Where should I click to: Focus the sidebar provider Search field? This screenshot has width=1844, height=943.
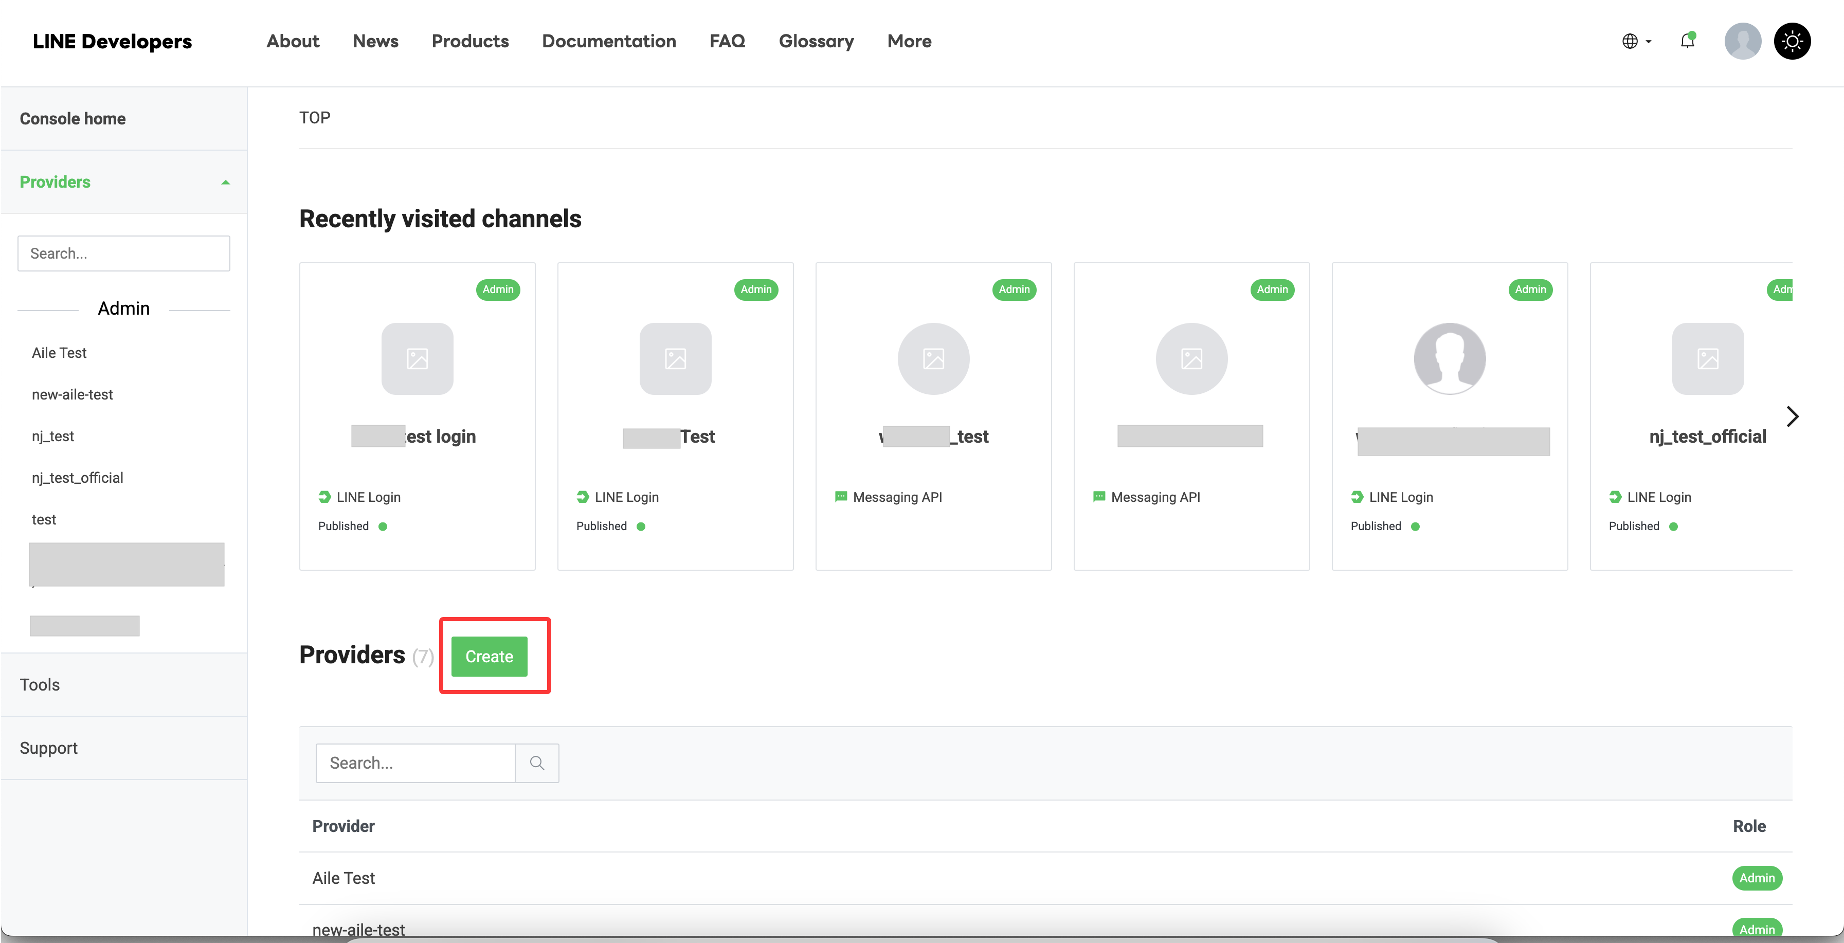point(124,253)
